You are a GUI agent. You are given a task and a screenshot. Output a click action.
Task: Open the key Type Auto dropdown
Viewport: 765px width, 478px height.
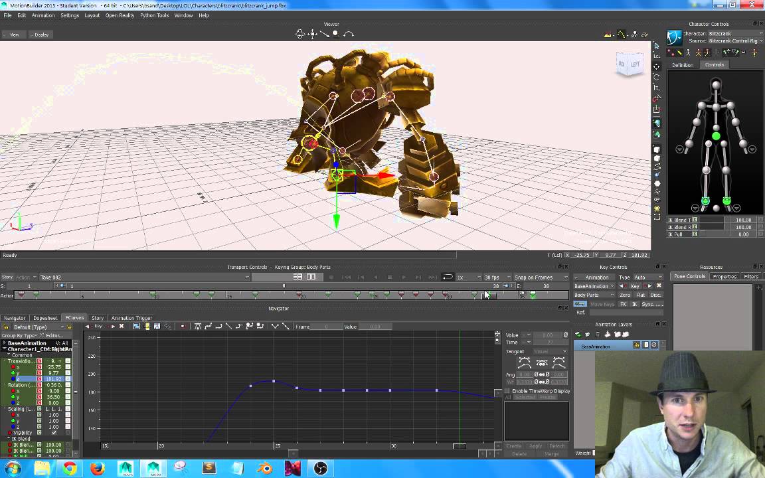647,278
